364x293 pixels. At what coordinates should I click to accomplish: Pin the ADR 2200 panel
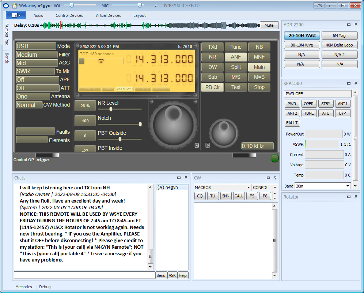click(356, 25)
